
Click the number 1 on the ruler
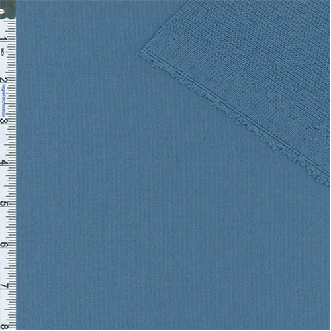point(4,39)
